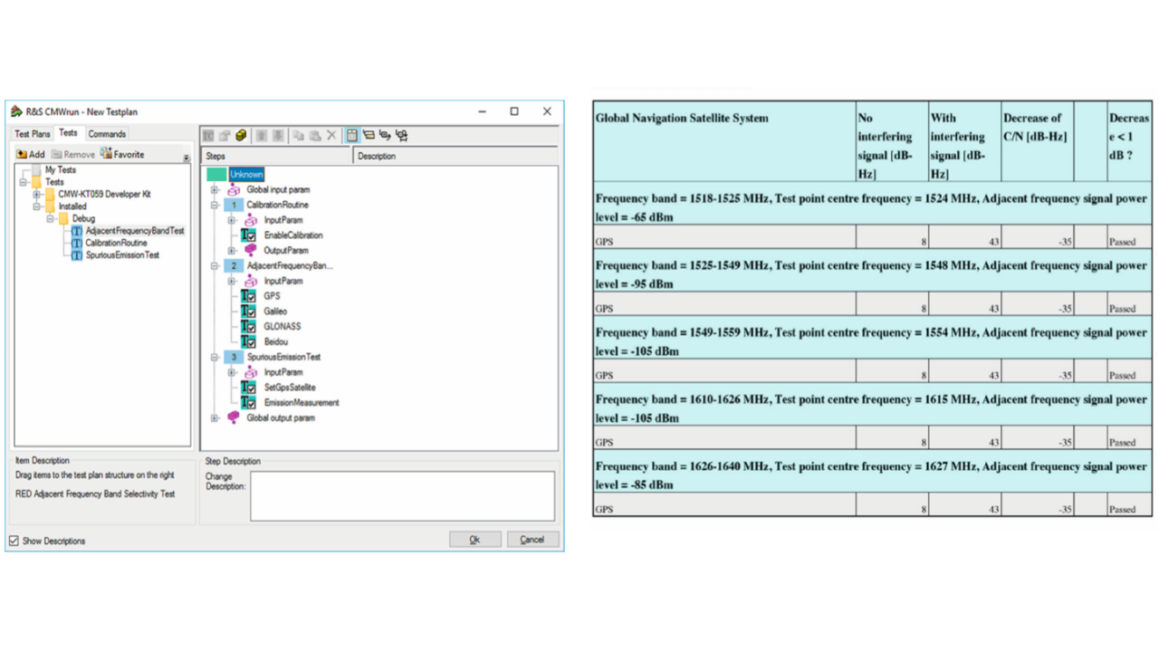Switch to the Test Plans tab
1159x652 pixels.
click(x=33, y=134)
